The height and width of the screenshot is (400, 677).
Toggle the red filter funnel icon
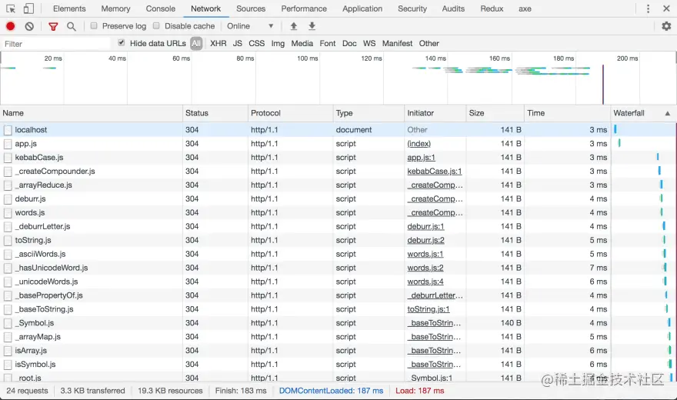53,27
